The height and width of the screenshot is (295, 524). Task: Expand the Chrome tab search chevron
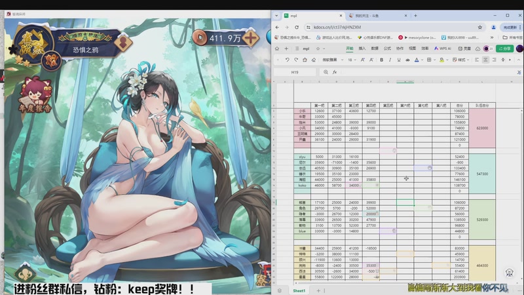276,15
